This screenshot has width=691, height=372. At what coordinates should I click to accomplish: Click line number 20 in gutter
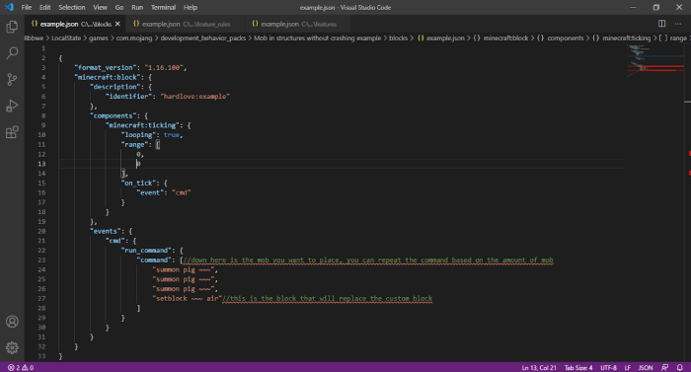[41, 231]
